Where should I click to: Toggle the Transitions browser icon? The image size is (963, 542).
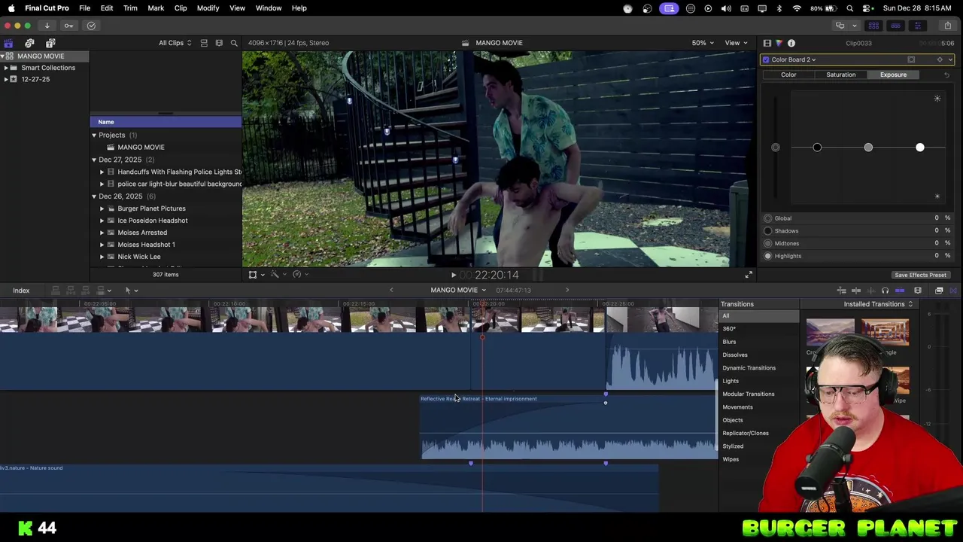[953, 291]
